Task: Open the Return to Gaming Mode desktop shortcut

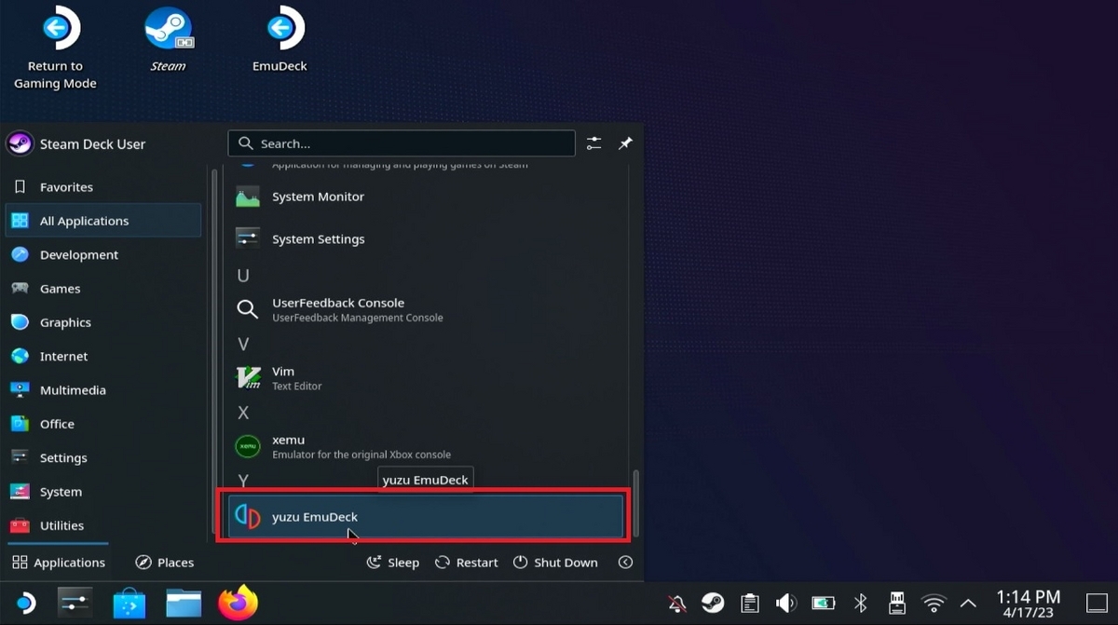Action: click(55, 48)
